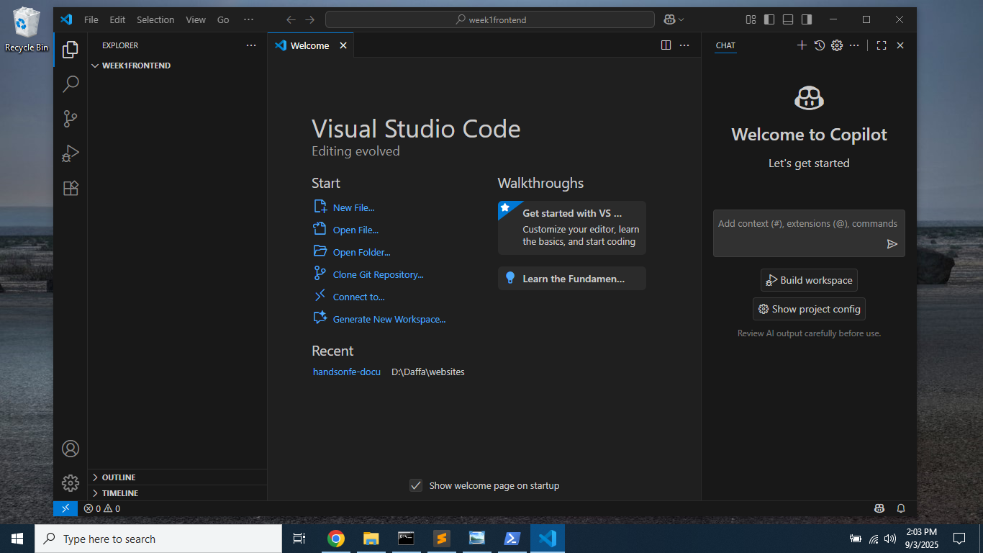Open the Extensions view
Viewport: 983px width, 553px height.
pos(71,188)
